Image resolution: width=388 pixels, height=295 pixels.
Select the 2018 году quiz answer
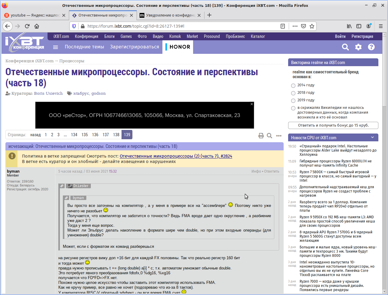(293, 93)
